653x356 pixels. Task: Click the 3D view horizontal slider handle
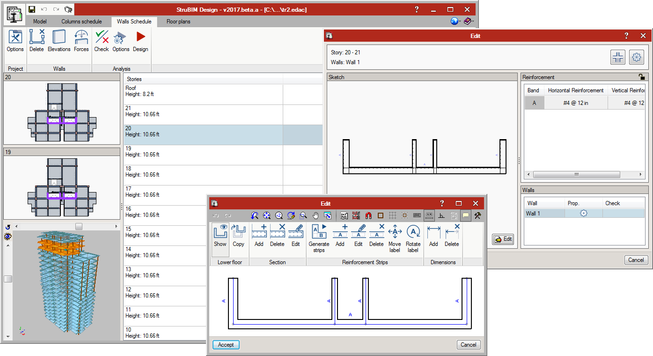coord(79,227)
